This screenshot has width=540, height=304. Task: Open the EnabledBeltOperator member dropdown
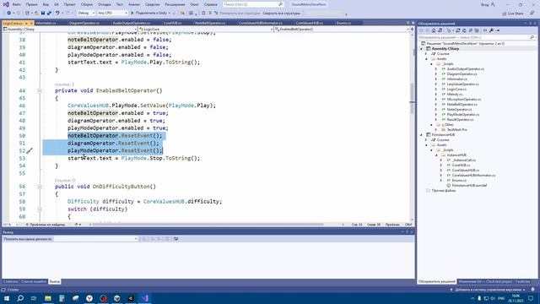point(342,30)
